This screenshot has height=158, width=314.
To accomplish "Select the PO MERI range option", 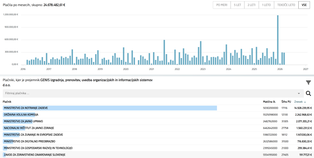I will (x=221, y=5).
